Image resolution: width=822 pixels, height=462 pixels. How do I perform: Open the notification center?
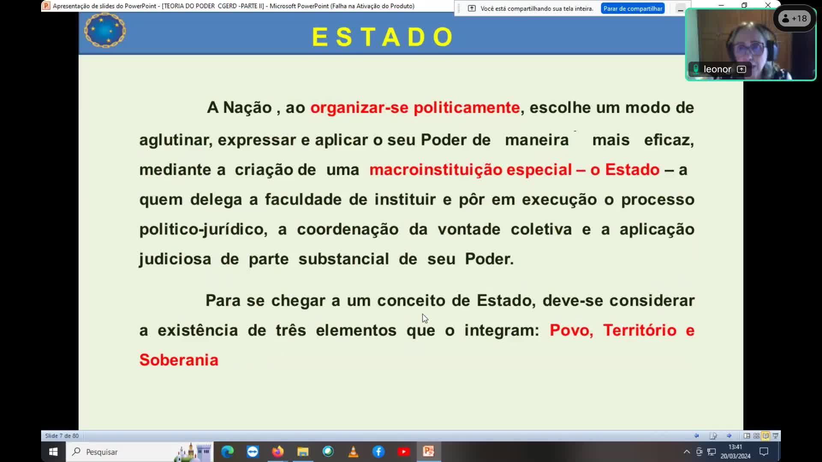[764, 452]
